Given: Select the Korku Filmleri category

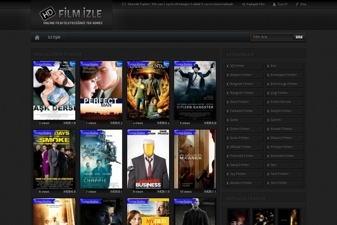Looking at the screenshot, I should point(244,138).
